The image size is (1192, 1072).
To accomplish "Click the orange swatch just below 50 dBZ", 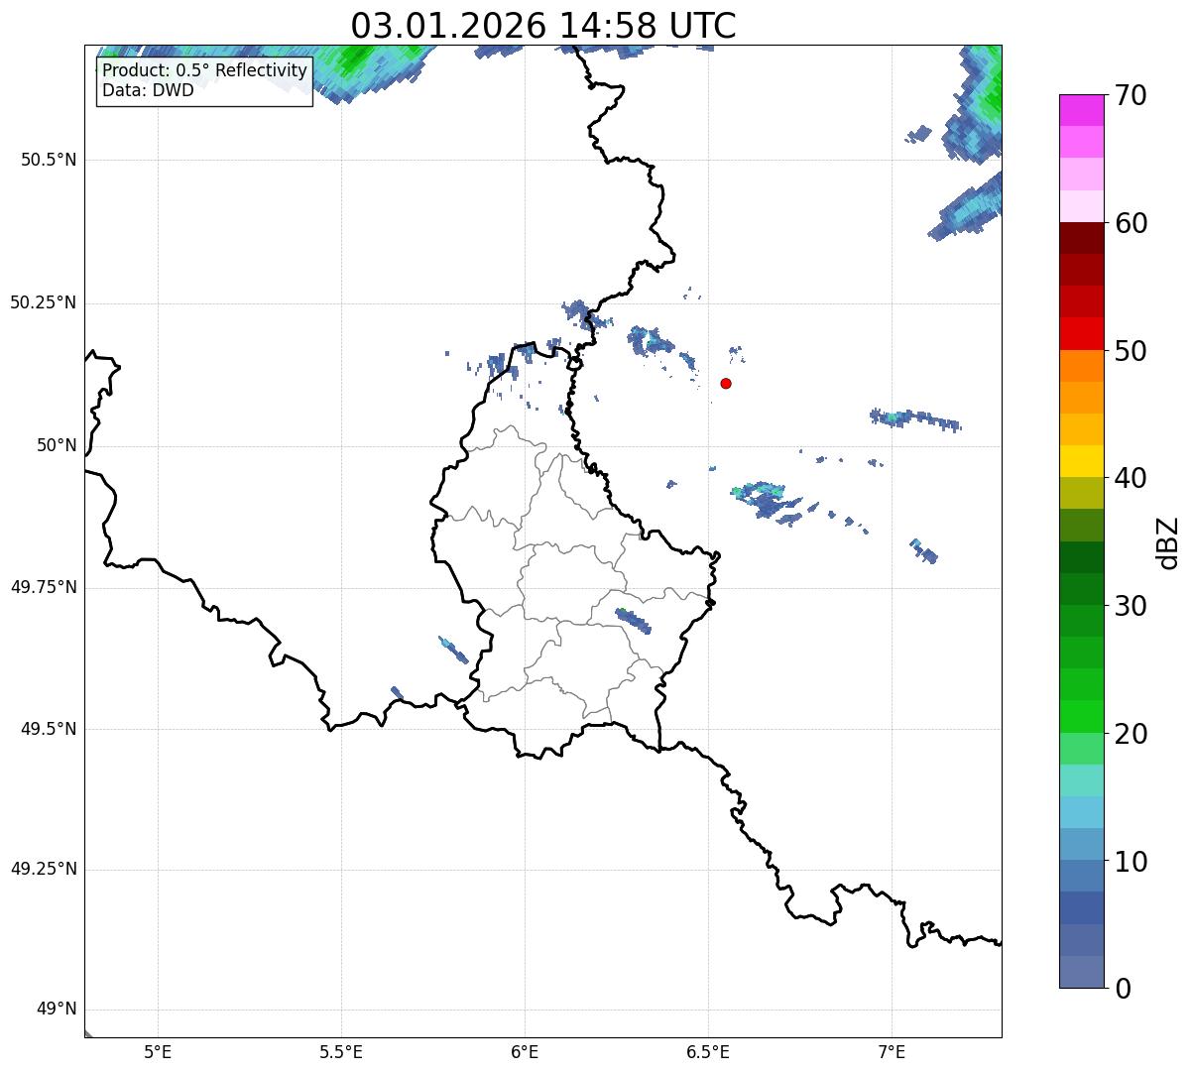I will pos(1082,366).
